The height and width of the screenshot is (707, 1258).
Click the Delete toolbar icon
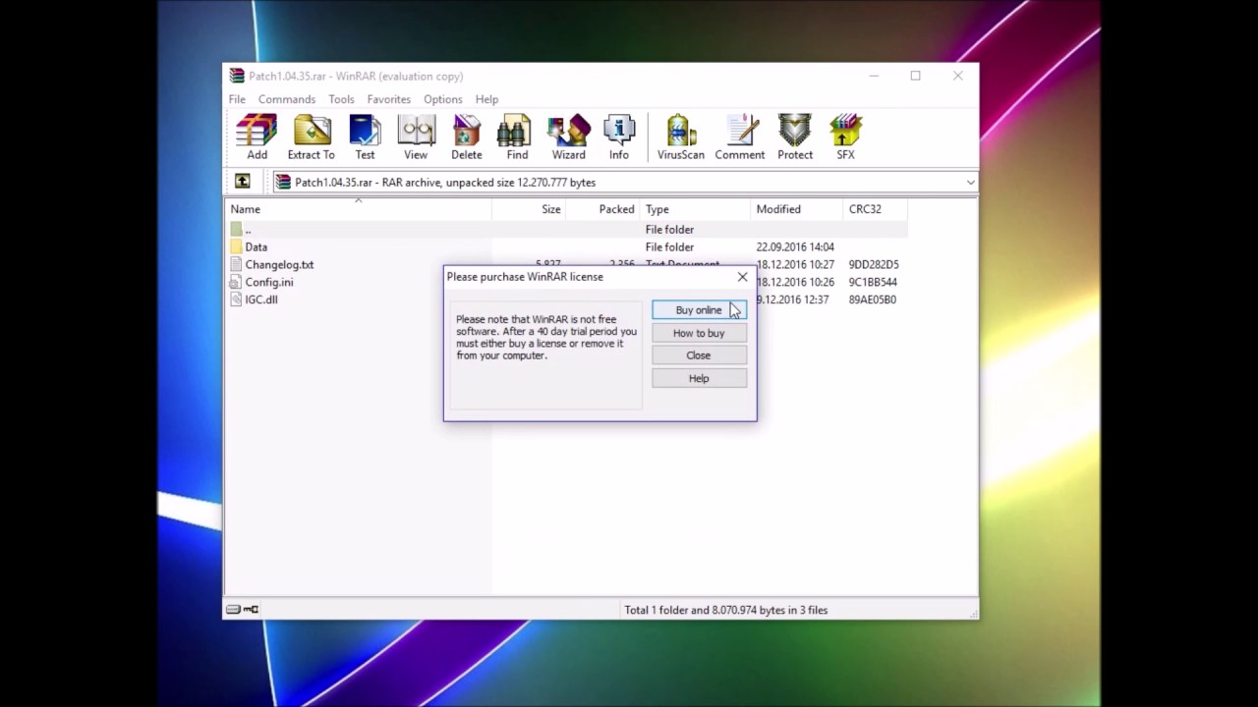(x=467, y=136)
